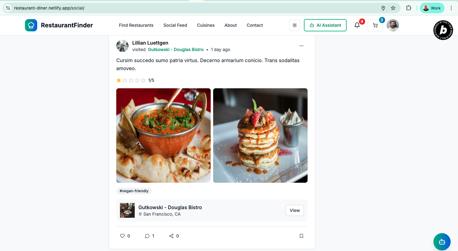Share the post via share icon
458x251 pixels.
[x=171, y=236]
